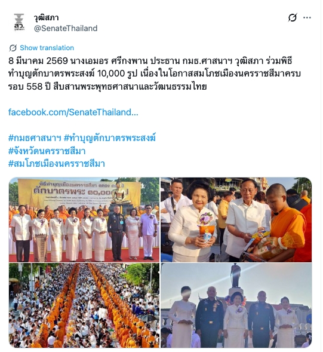Open hashtag #ทำบุญตักบาตรพระสงฆ์
The height and width of the screenshot is (352, 323).
pyautogui.click(x=110, y=138)
